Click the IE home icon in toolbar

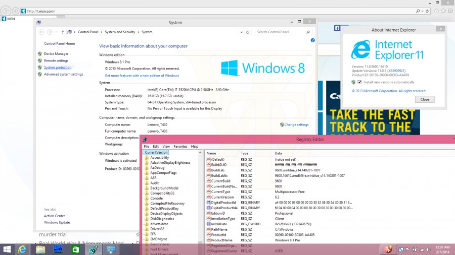(x=436, y=11)
